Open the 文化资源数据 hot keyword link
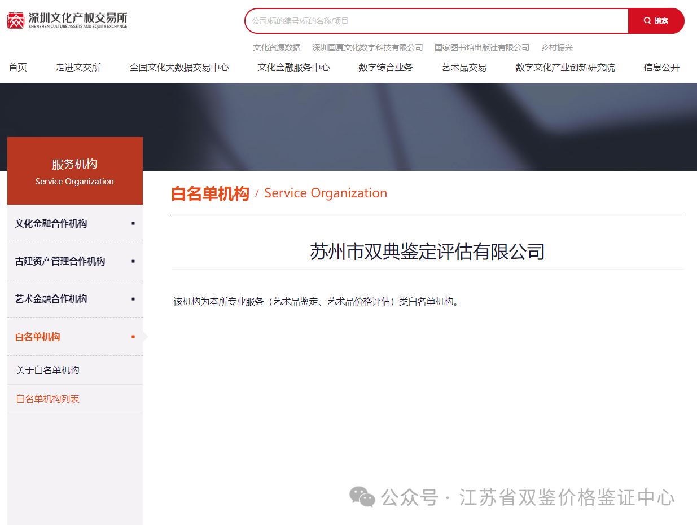Screen dimensions: 697x525 [x=277, y=47]
